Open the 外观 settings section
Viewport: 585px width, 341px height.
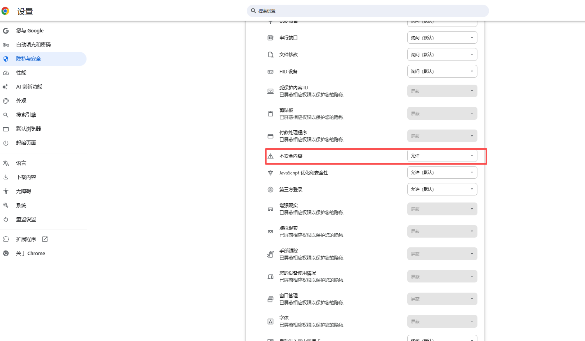(43, 101)
